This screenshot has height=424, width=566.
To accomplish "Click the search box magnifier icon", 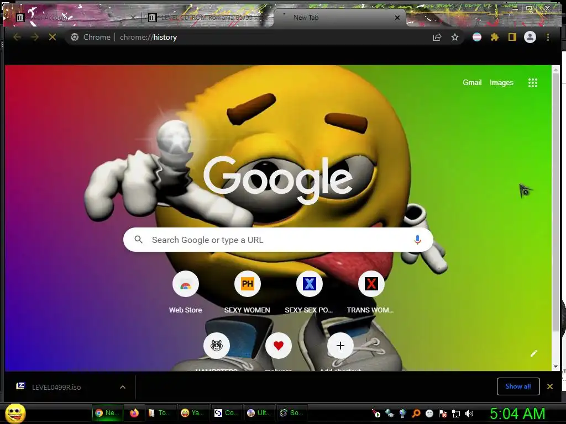I will pyautogui.click(x=138, y=240).
